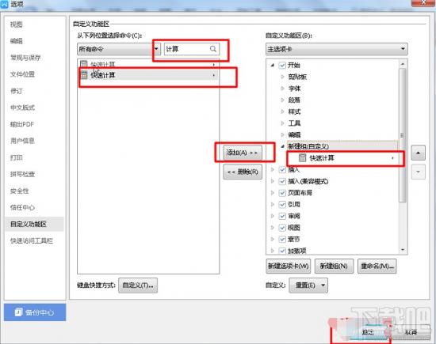Click the 新建选项卡(W) button
The width and height of the screenshot is (436, 344).
click(x=289, y=266)
